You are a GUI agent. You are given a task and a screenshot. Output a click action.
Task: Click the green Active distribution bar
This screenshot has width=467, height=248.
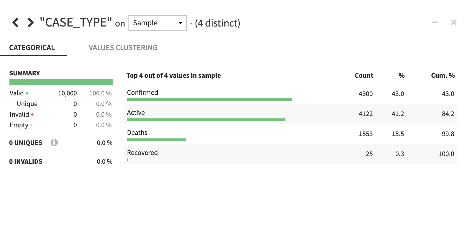point(205,120)
